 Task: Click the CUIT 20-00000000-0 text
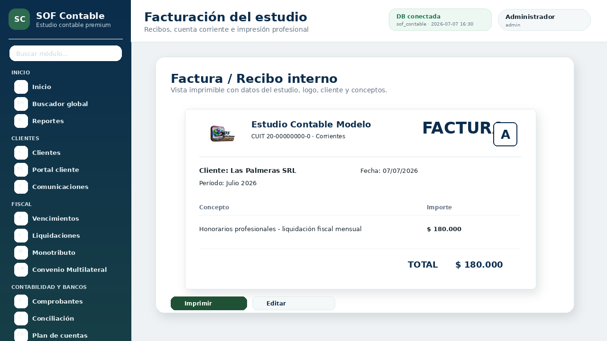pos(281,136)
